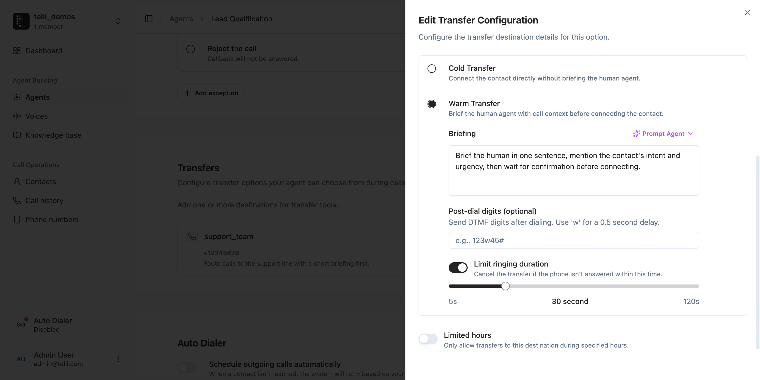
Task: Open the Knowledge base section
Action: coord(53,135)
